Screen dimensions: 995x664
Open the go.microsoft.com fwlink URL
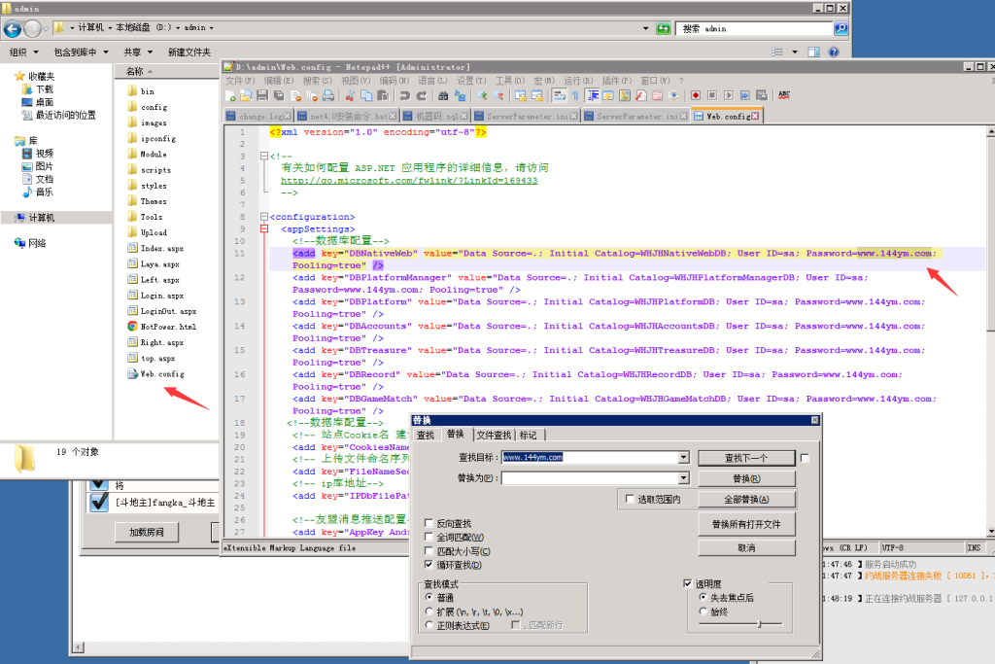[x=408, y=180]
